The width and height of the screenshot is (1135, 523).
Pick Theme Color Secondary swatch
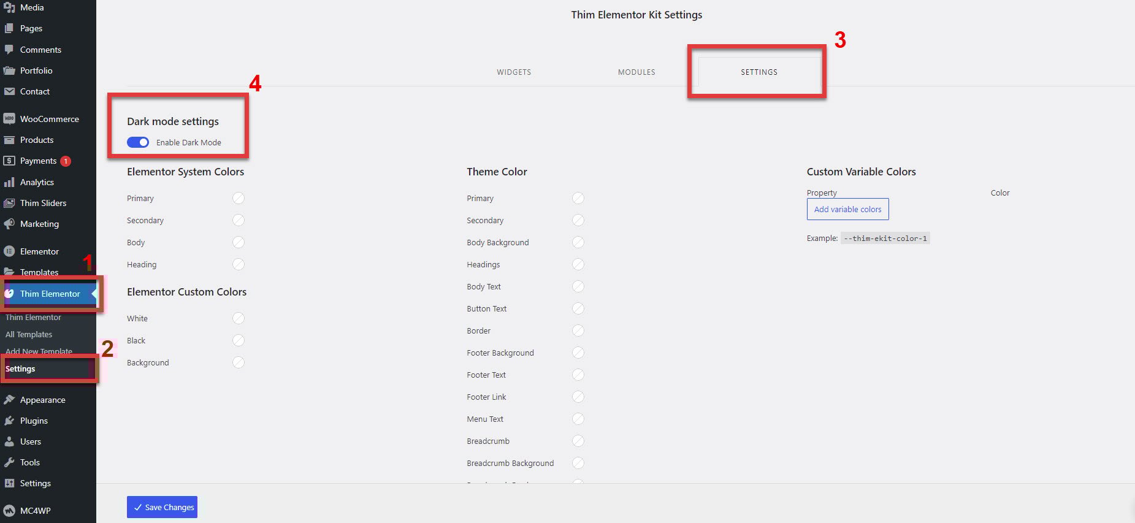pyautogui.click(x=578, y=220)
